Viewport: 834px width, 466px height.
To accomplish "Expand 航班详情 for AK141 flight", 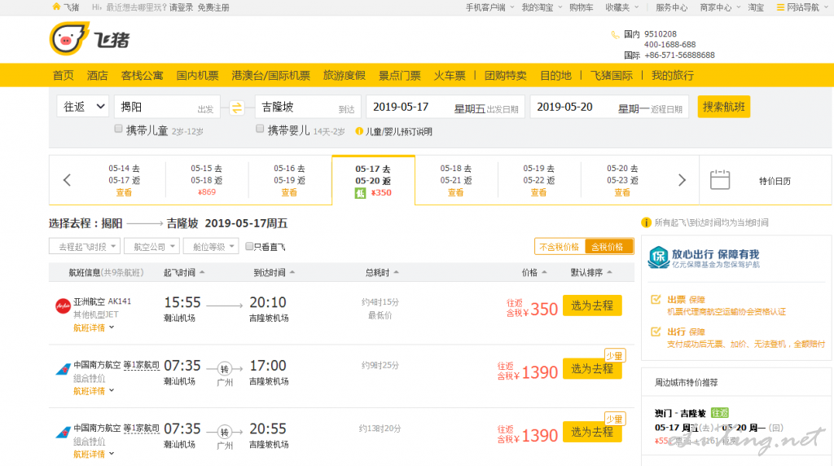I will (93, 328).
